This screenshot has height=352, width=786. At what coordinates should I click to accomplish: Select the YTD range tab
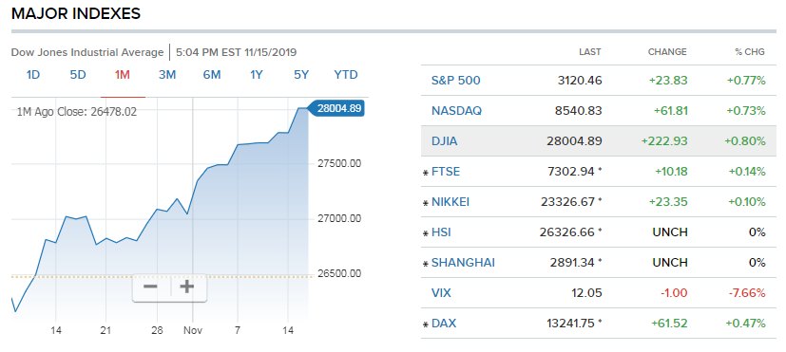point(346,75)
